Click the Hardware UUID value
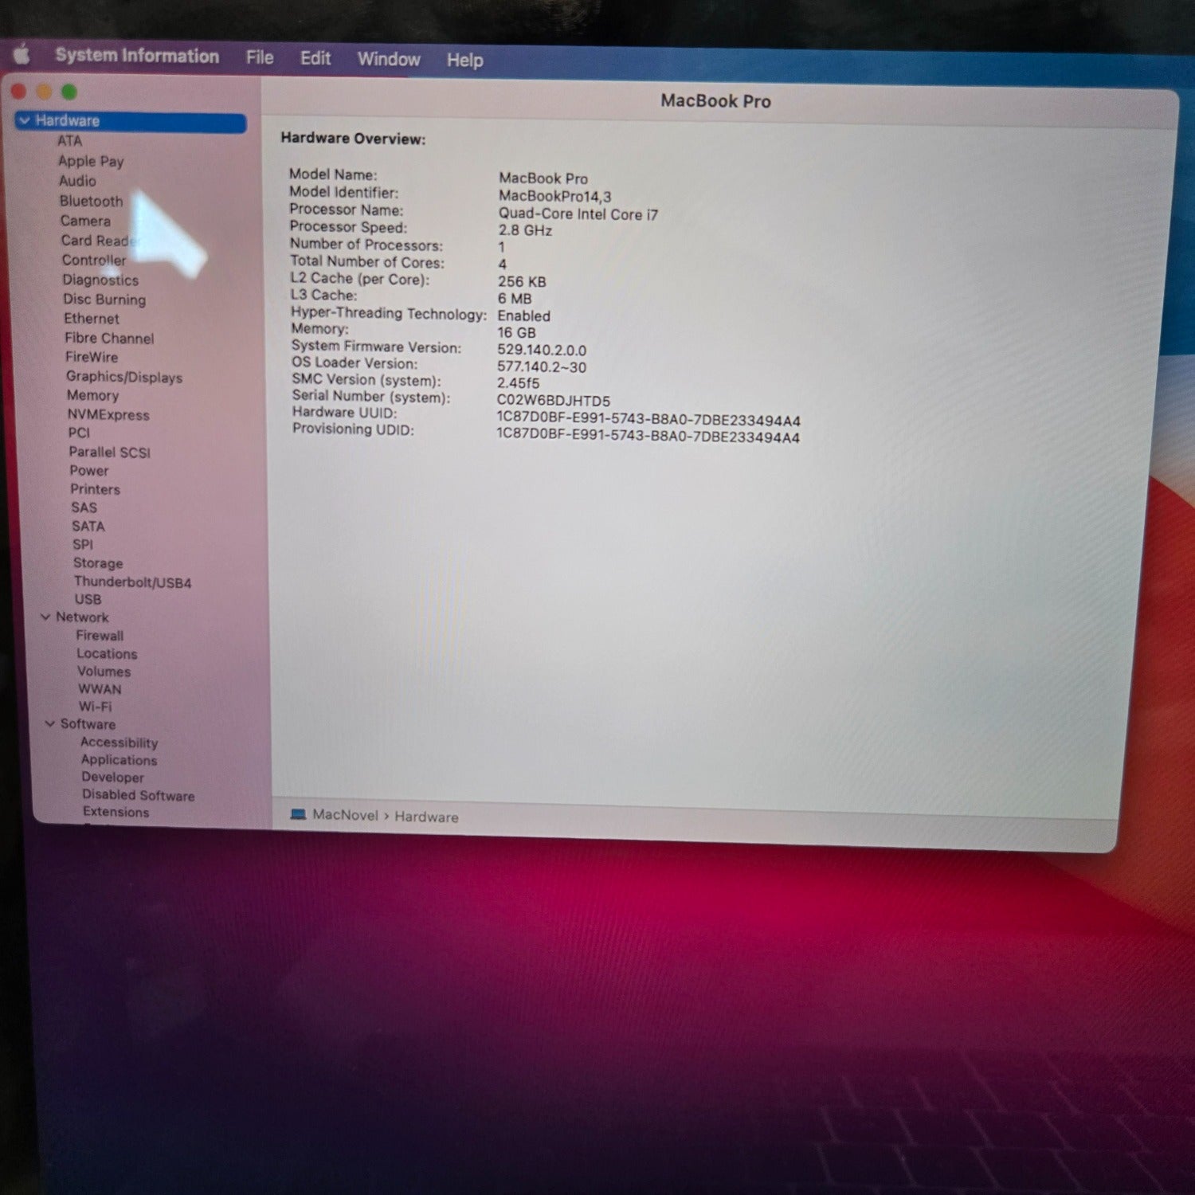1195x1195 pixels. click(648, 420)
